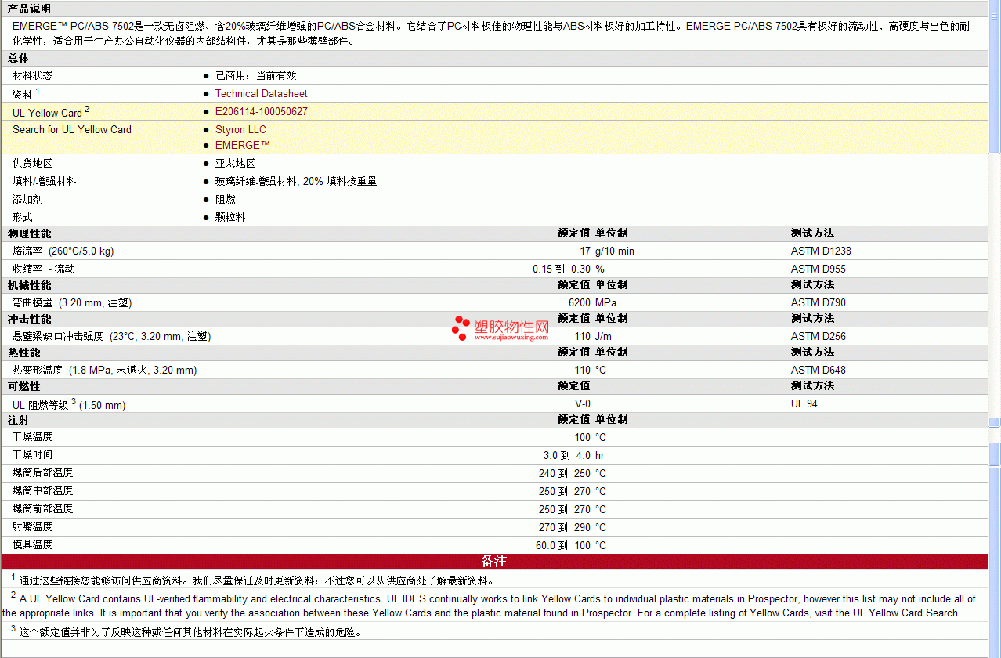Click the 3.0 到 4.0 drying time value
Screen dimensions: 1001x658
click(567, 456)
